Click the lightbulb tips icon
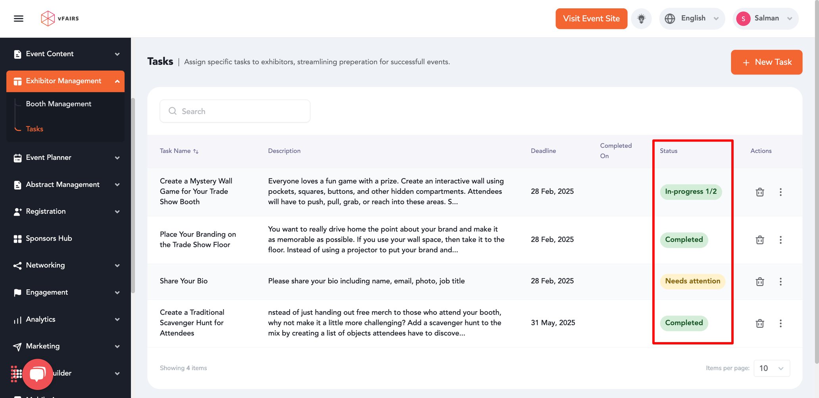This screenshot has height=398, width=819. (641, 18)
